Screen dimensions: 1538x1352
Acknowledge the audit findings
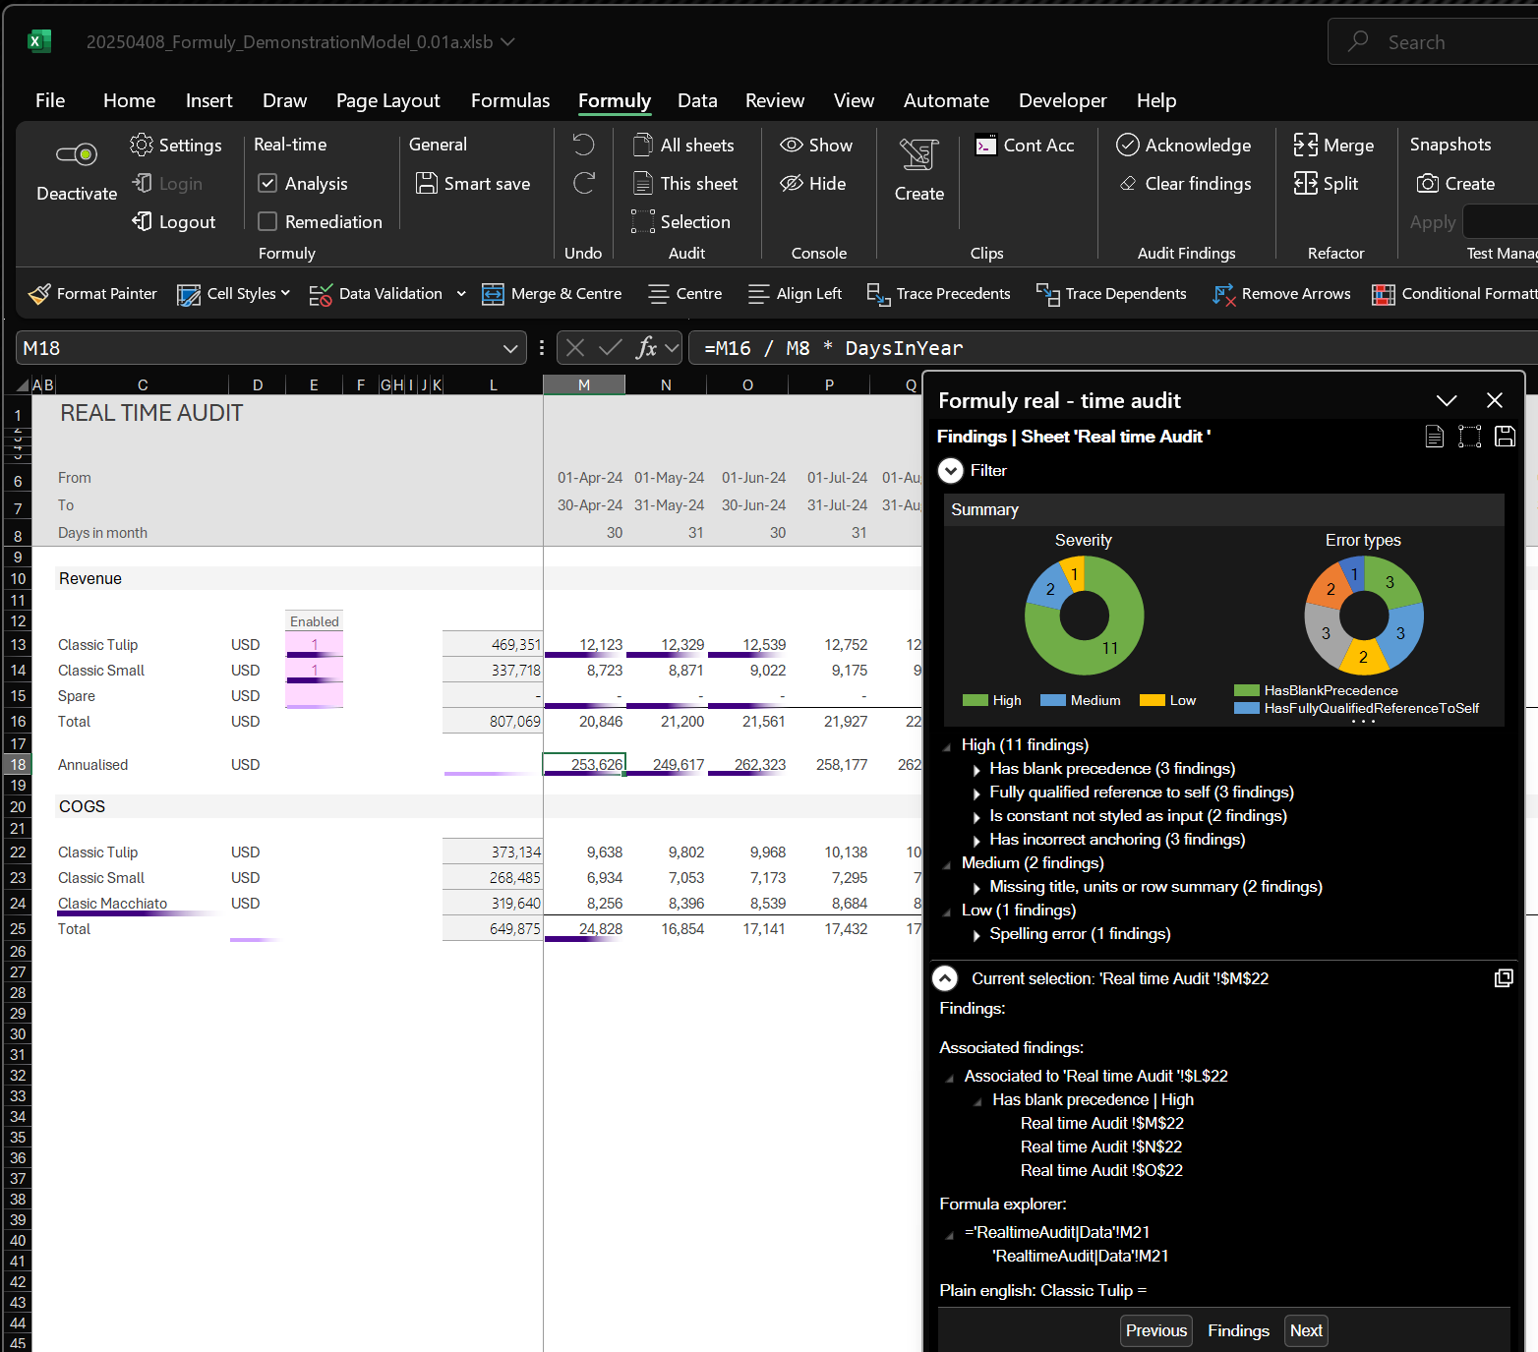(1184, 145)
